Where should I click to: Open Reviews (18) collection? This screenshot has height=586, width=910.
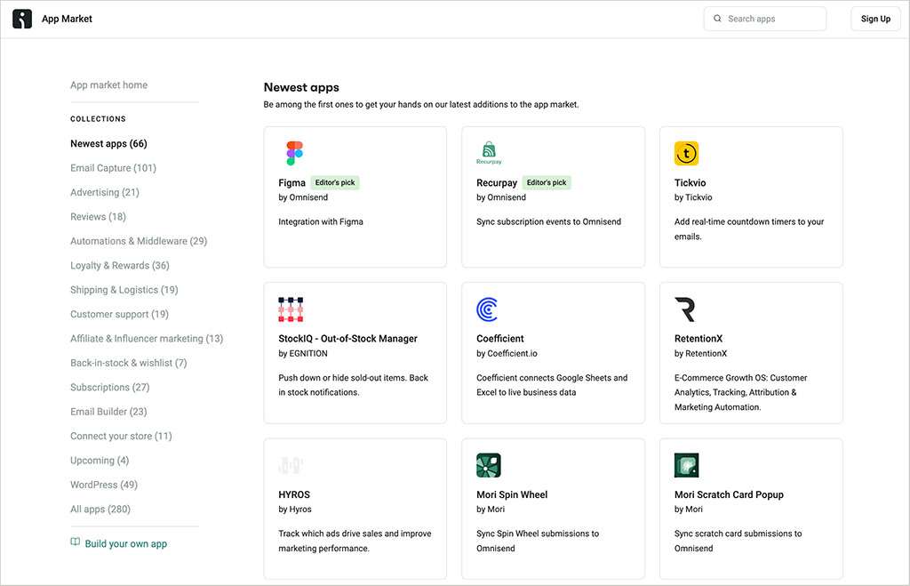pos(98,217)
